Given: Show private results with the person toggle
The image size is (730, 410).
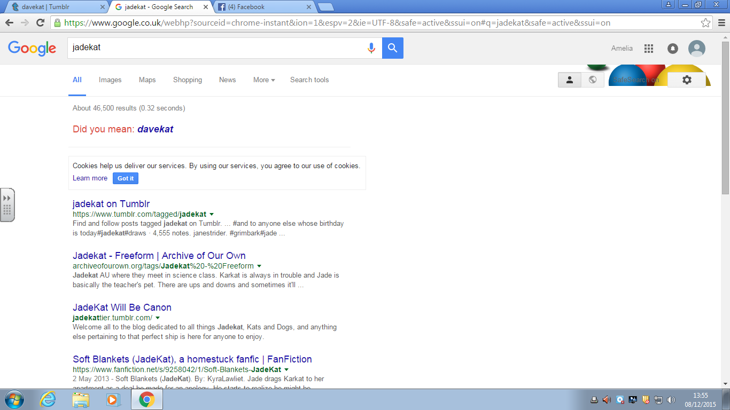Looking at the screenshot, I should click(x=570, y=80).
